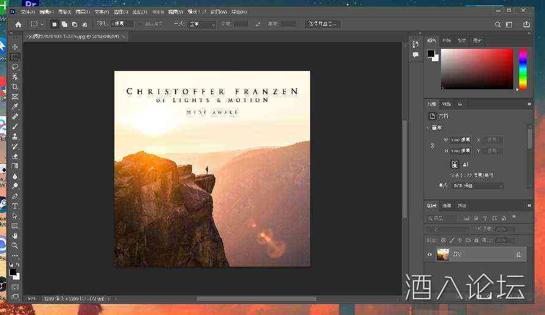545x315 pixels.
Task: Select the Brush tool
Action: (15, 127)
